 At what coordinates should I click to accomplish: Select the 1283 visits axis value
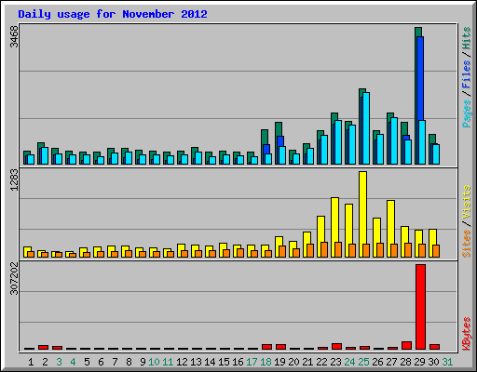point(14,180)
